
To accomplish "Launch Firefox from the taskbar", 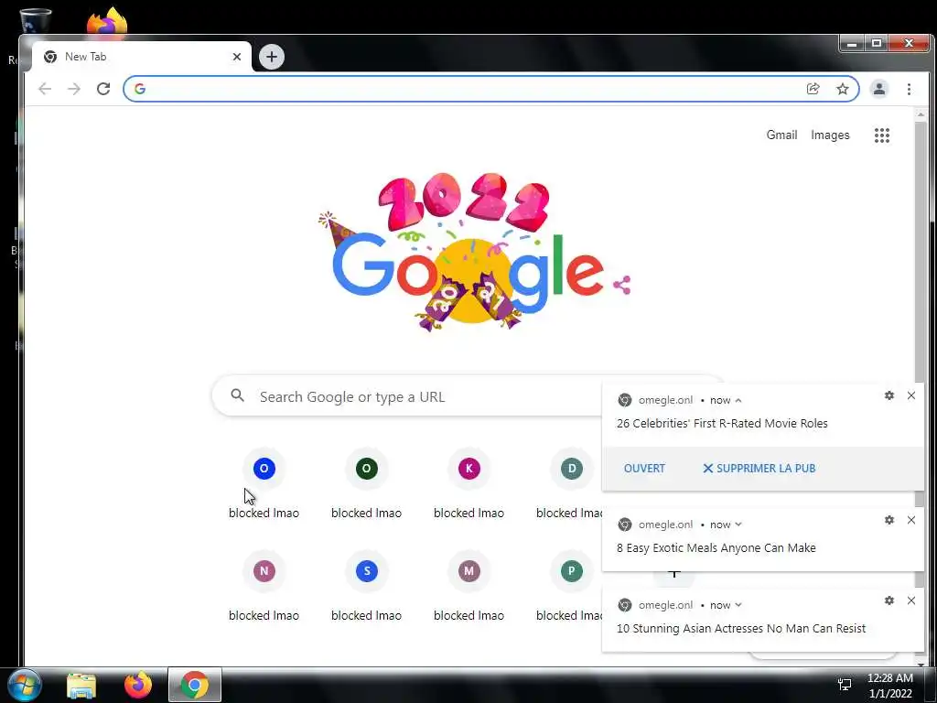I will click(138, 685).
